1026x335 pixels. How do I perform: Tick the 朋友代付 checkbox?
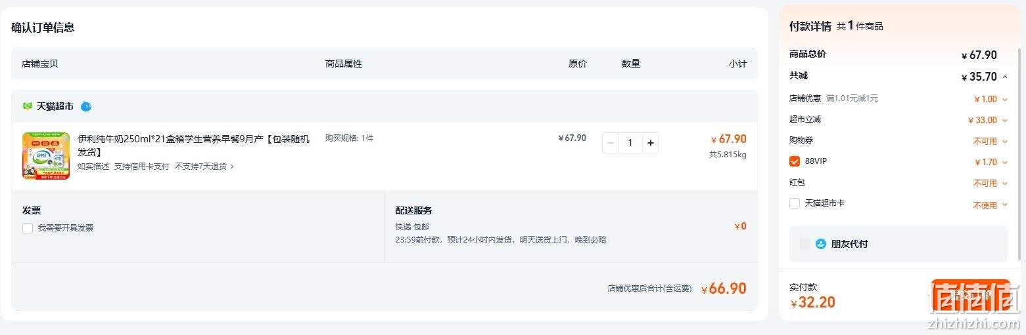click(805, 244)
